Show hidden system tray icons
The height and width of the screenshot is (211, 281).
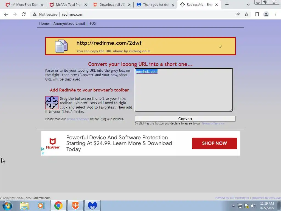point(233,206)
